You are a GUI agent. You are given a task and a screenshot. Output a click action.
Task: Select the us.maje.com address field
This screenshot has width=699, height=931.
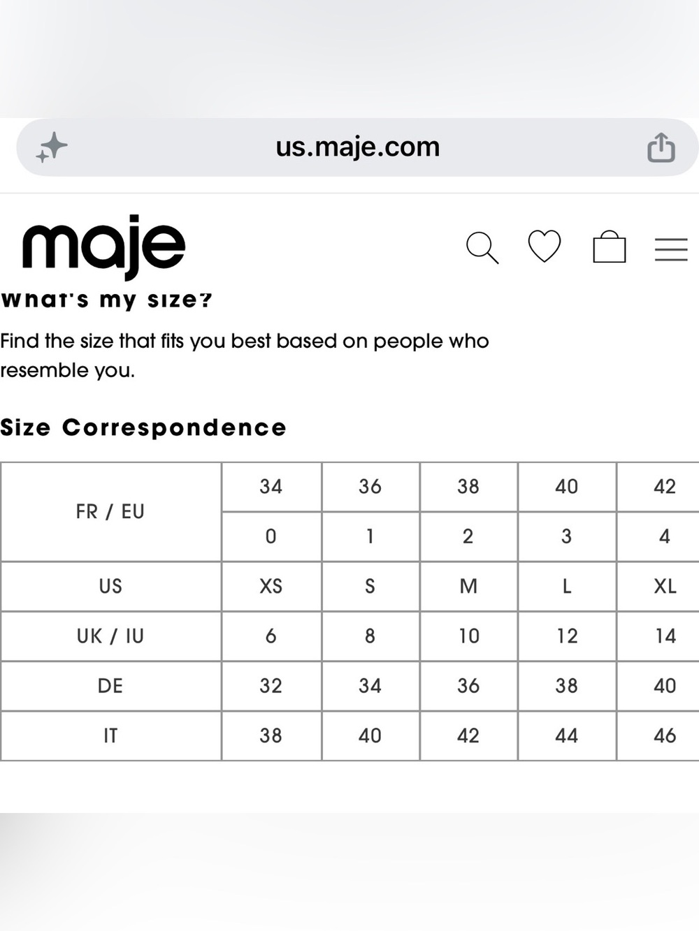[x=357, y=147]
